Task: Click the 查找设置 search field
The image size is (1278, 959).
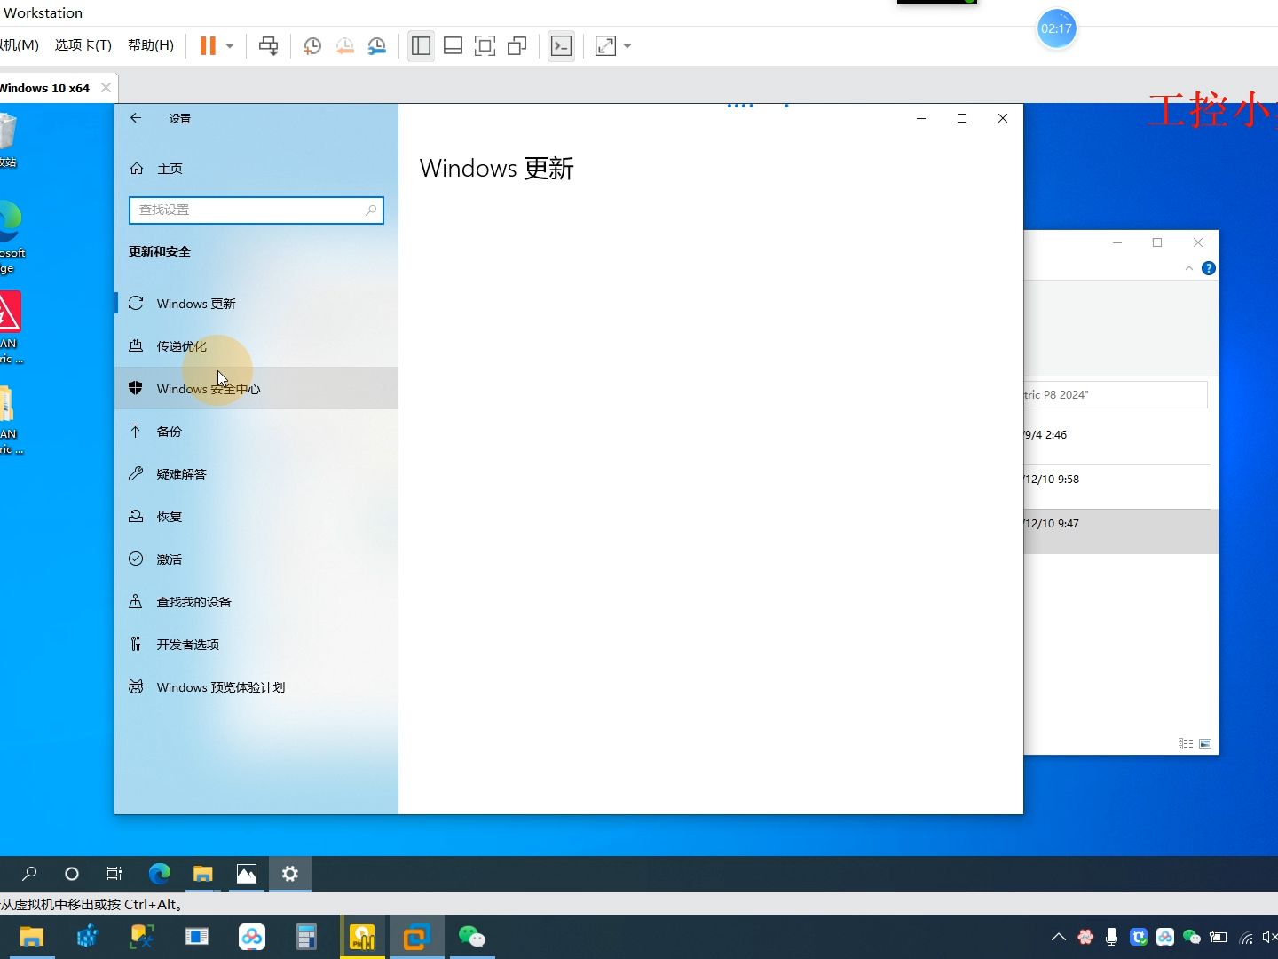Action: (256, 210)
